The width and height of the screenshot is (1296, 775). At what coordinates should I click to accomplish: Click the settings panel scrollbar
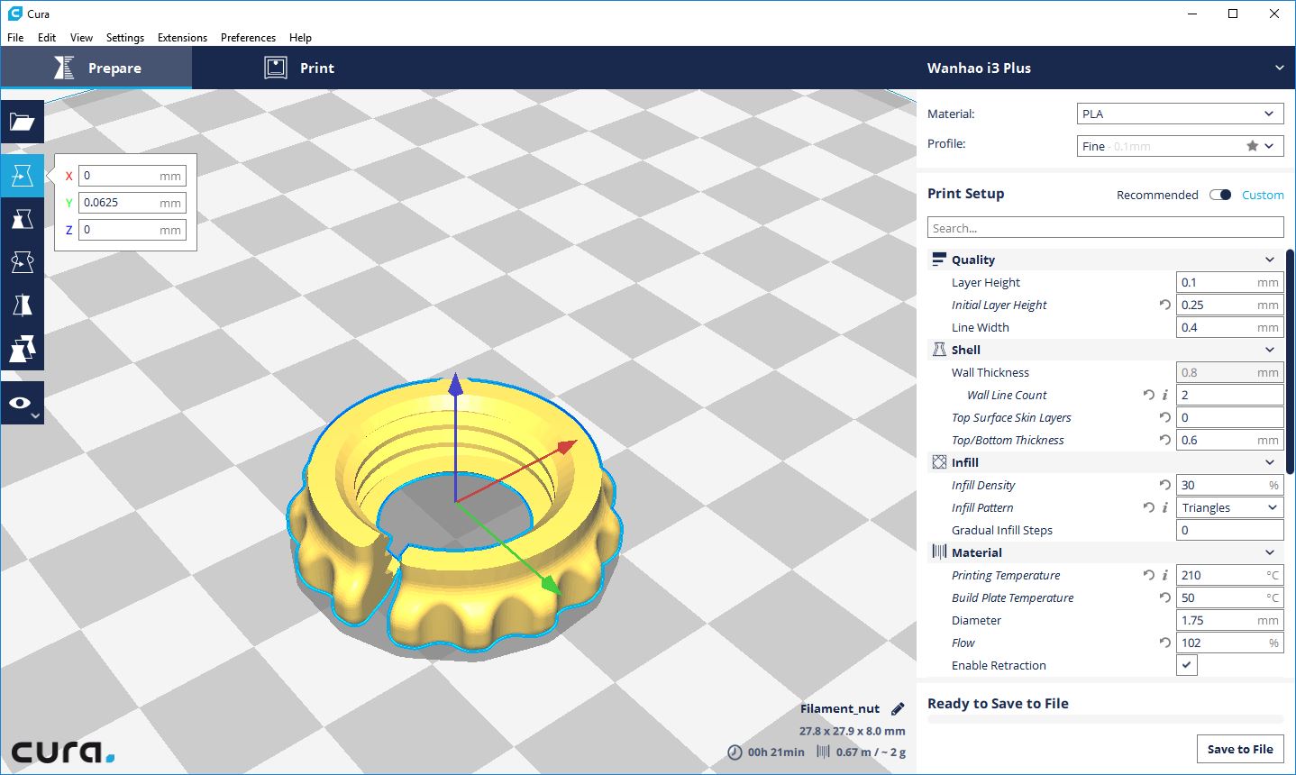(1291, 360)
